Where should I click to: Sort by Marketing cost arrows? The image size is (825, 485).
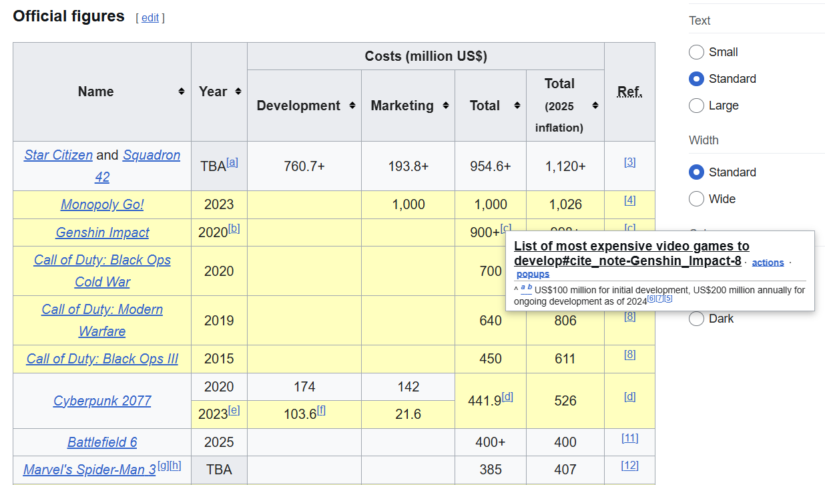coord(445,106)
